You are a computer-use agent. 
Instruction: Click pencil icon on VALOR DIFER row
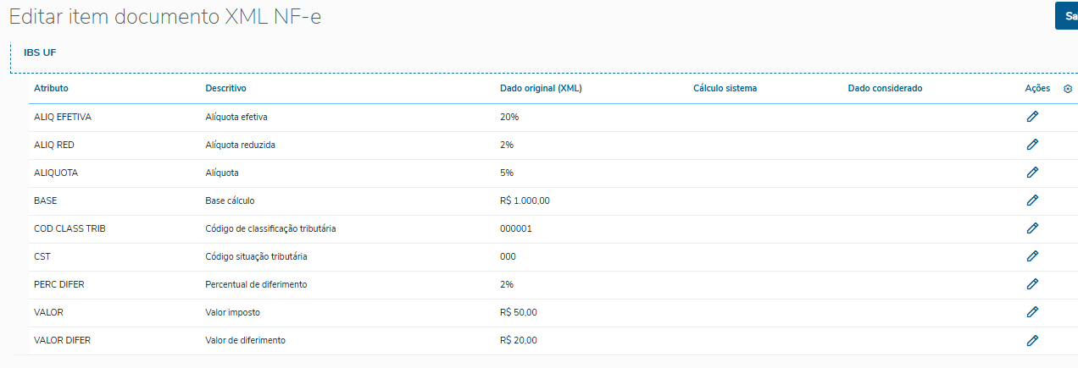[1032, 340]
